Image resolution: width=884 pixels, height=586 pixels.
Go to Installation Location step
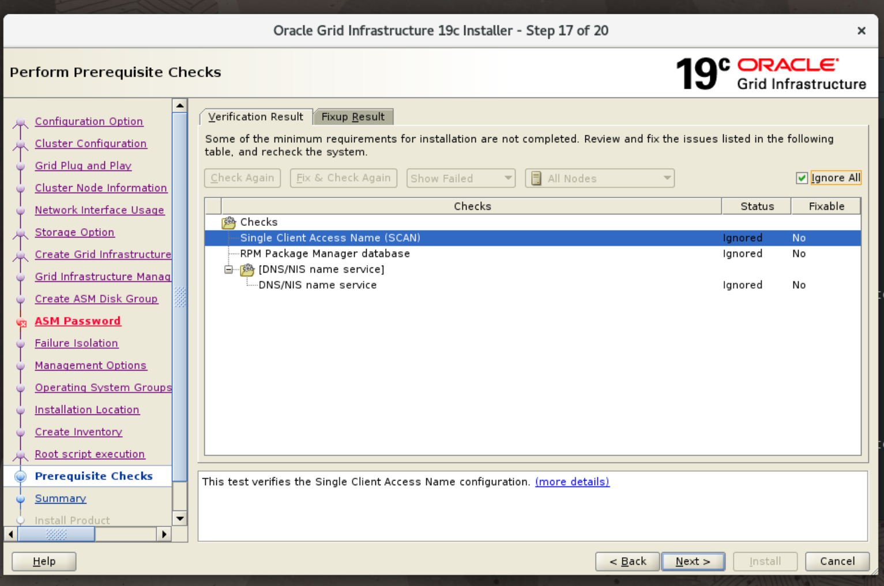tap(86, 410)
